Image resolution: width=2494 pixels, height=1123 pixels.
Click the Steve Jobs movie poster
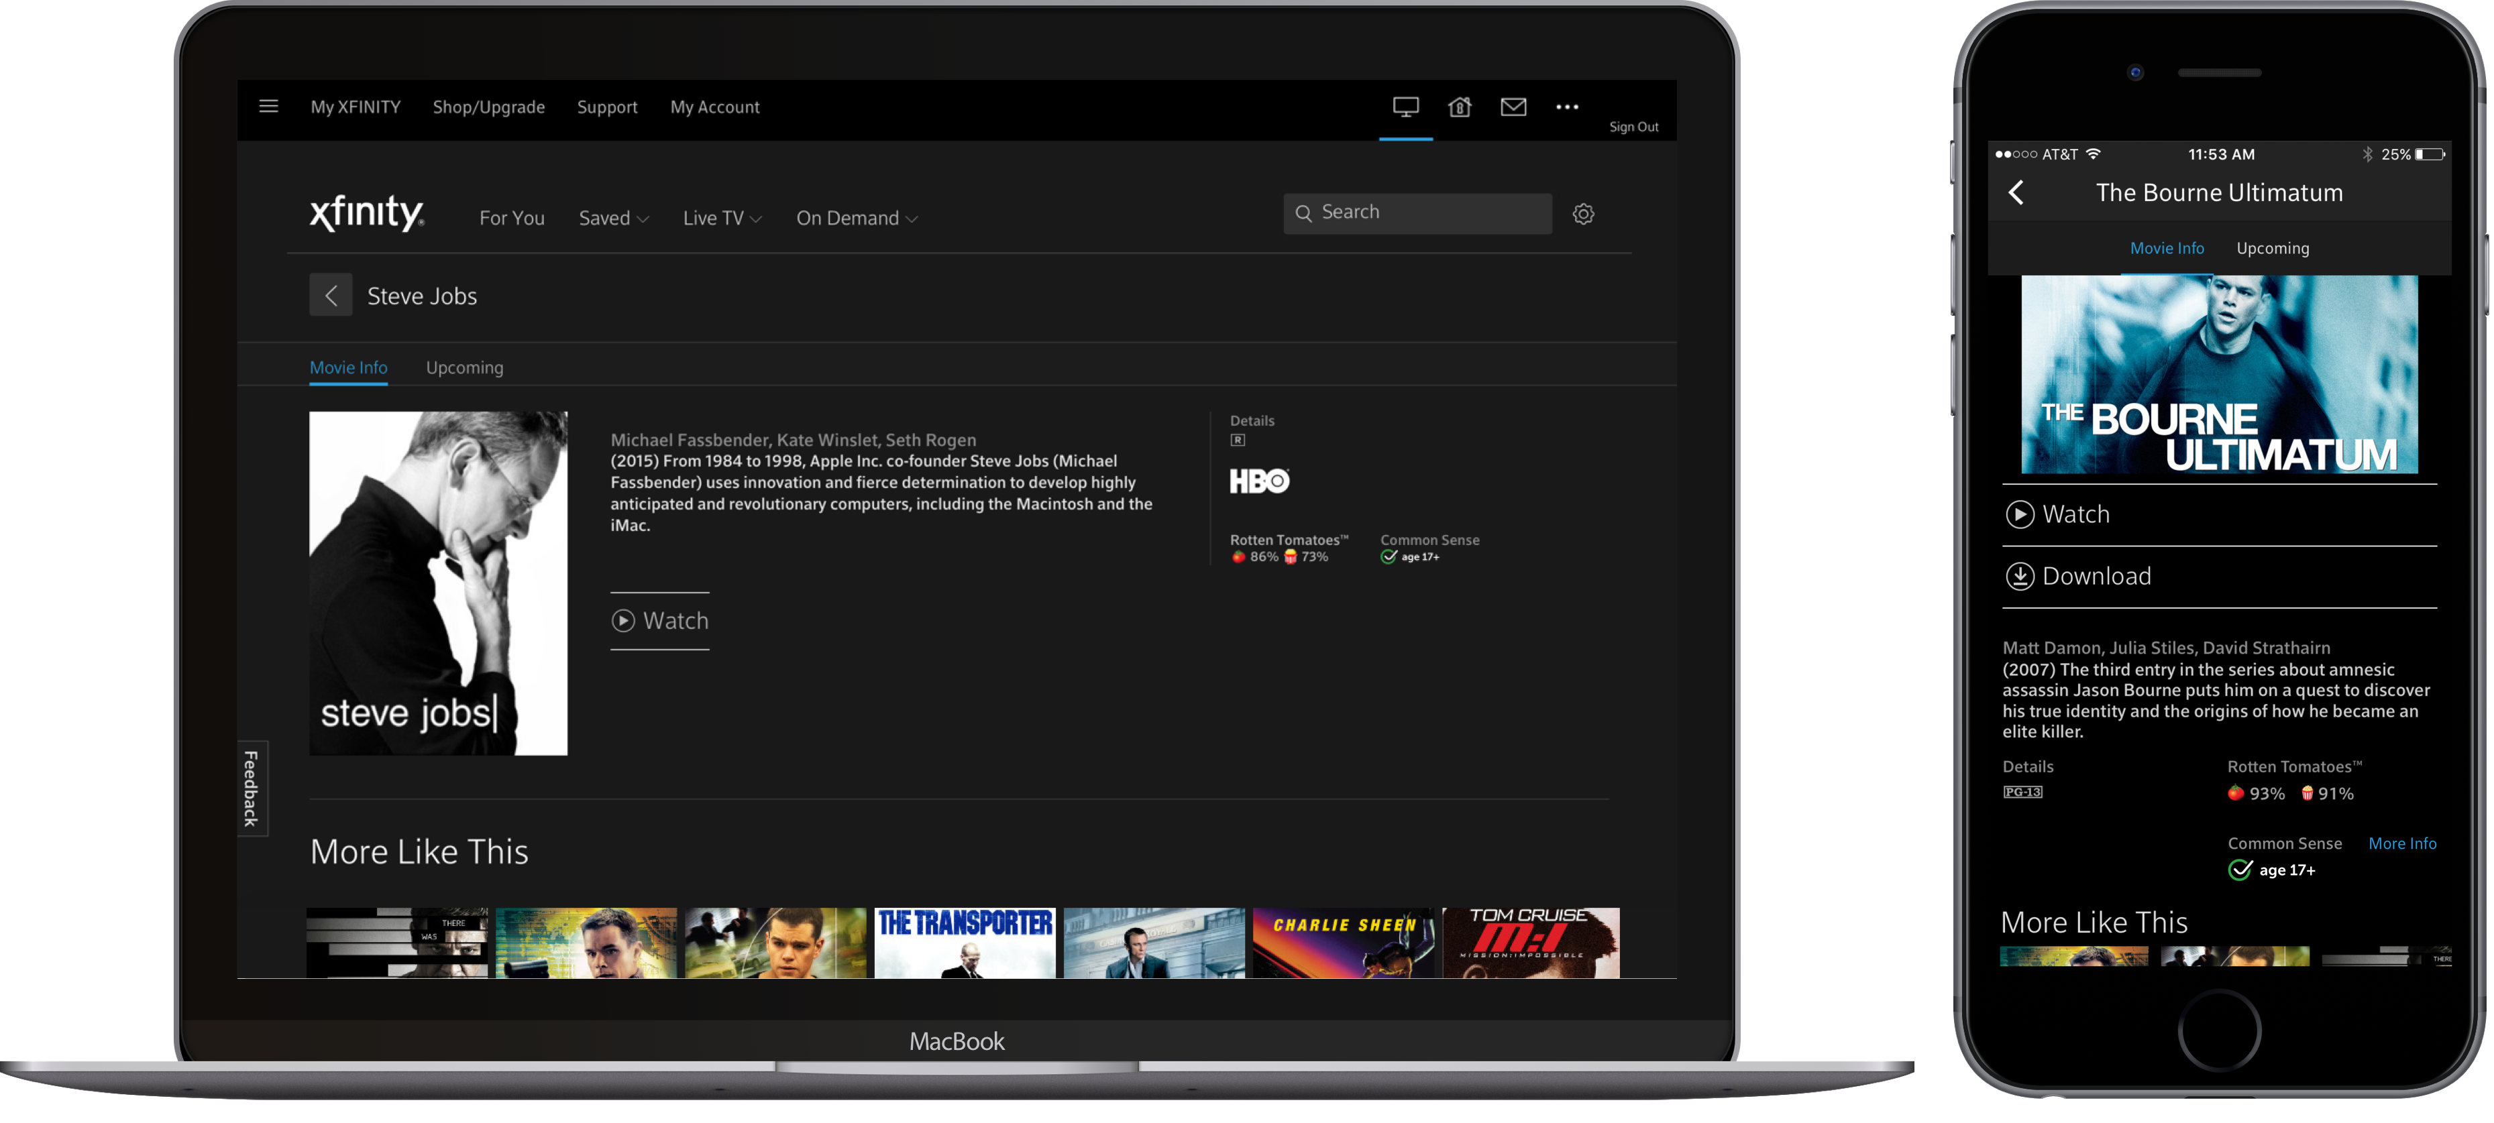[x=437, y=583]
